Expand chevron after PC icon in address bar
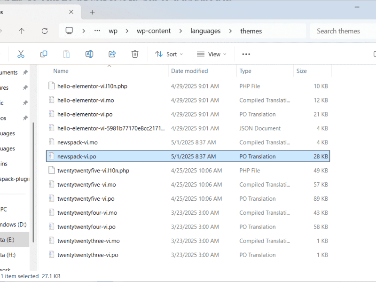376x282 pixels. 84,31
